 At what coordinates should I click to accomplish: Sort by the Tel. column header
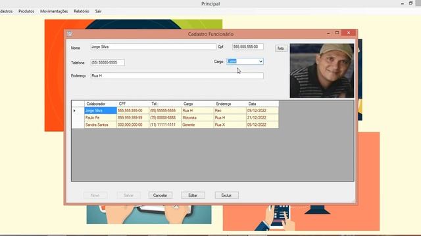pyautogui.click(x=165, y=104)
